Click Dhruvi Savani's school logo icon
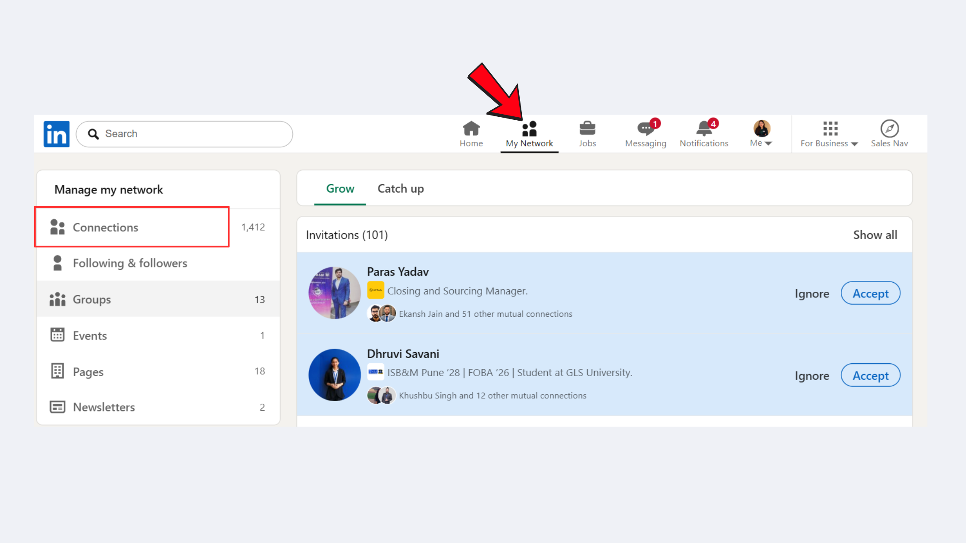The height and width of the screenshot is (543, 966). tap(376, 372)
